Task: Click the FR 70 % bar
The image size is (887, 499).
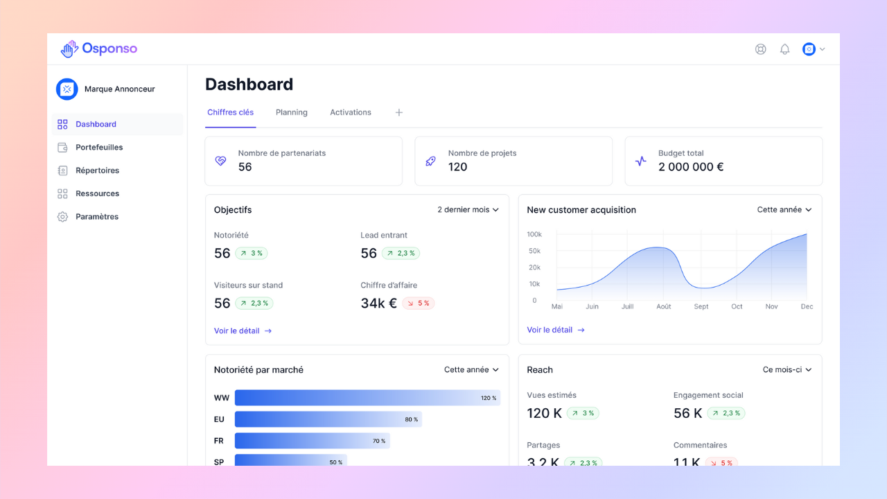Action: pyautogui.click(x=313, y=441)
